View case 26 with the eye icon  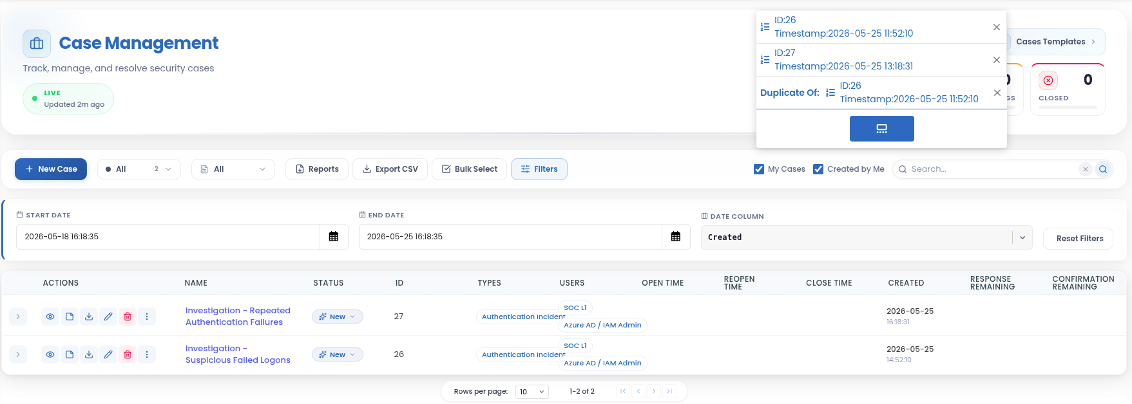point(50,354)
